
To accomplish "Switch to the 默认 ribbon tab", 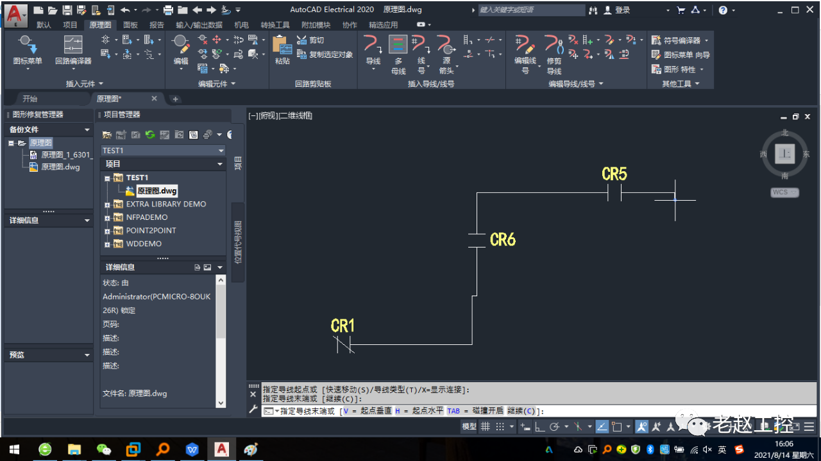I will point(44,25).
